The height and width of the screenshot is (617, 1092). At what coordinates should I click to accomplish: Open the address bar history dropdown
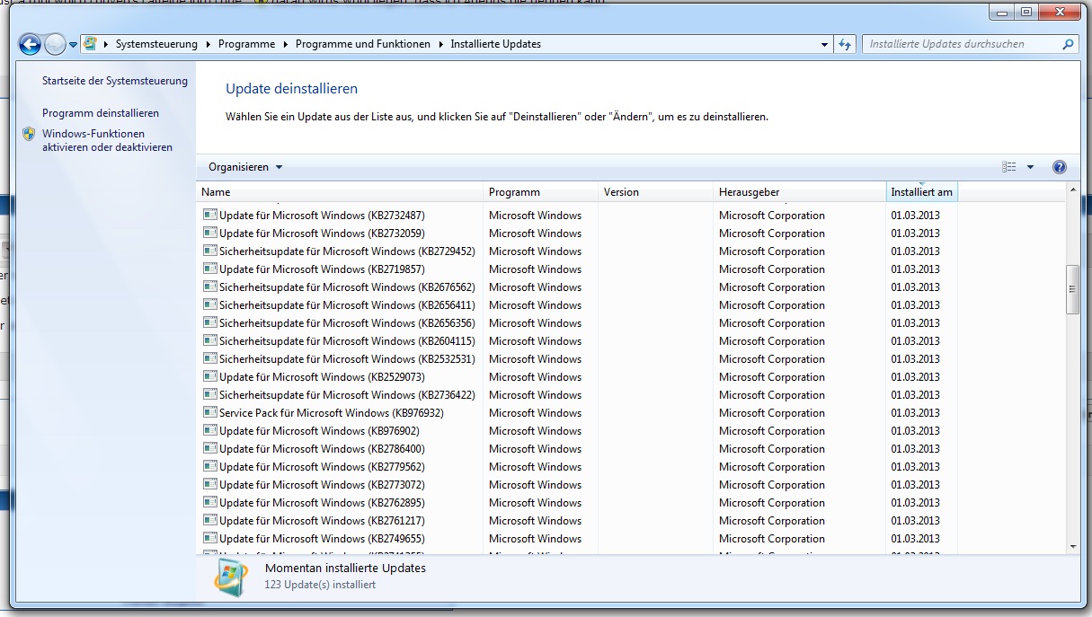tap(825, 44)
